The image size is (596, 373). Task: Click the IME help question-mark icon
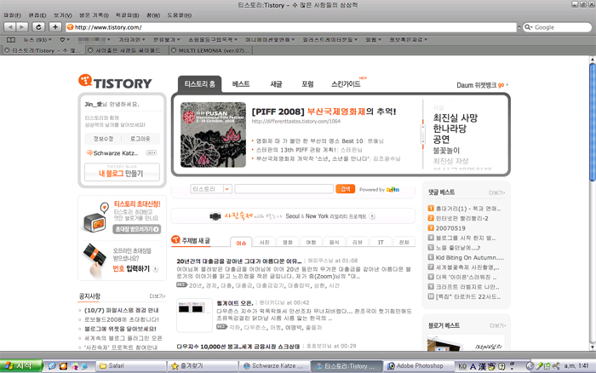point(501,366)
